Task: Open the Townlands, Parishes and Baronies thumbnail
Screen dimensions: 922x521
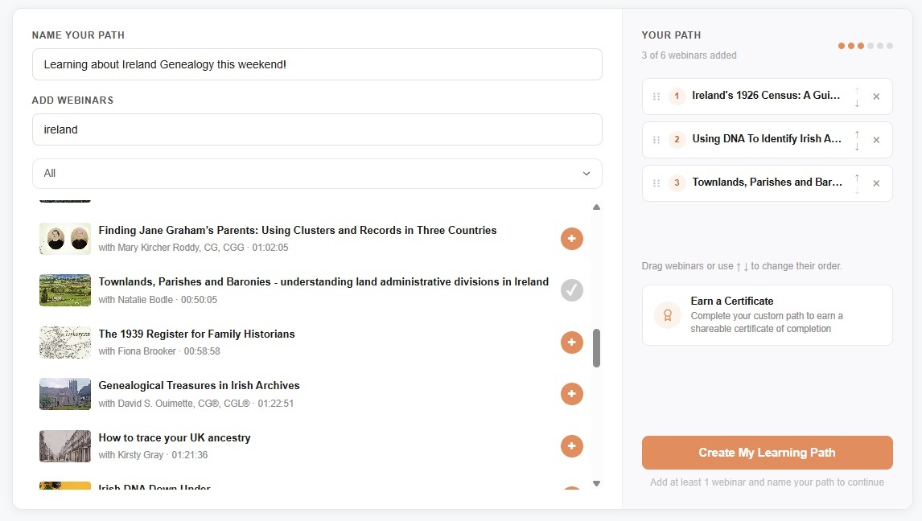Action: pos(65,290)
